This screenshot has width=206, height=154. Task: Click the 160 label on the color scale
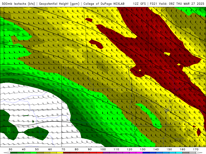(x=183, y=149)
